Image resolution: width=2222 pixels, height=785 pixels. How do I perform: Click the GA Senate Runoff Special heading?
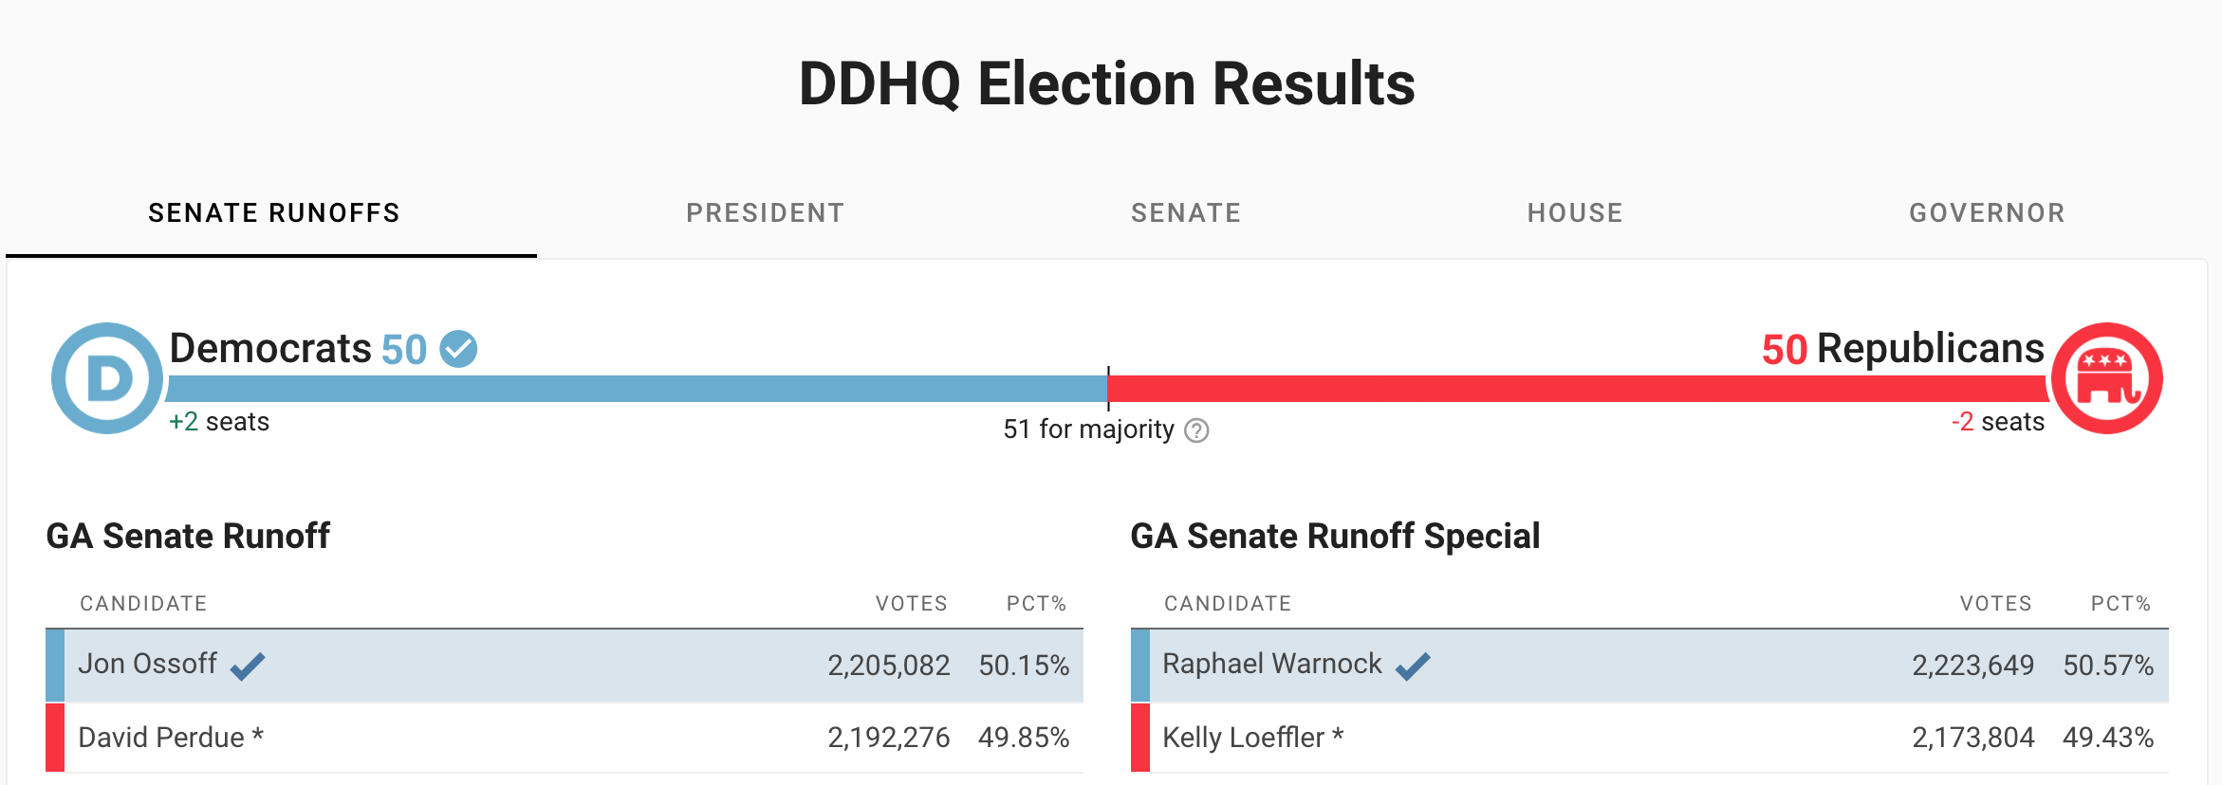click(1335, 537)
